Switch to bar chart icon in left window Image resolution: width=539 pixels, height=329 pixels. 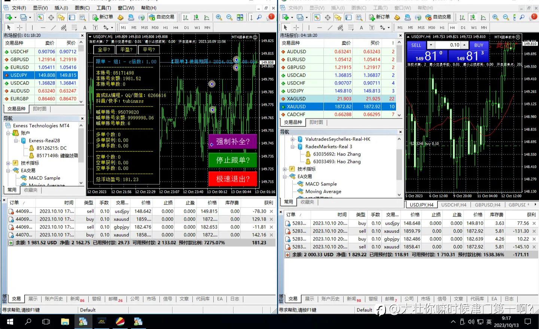(x=186, y=17)
